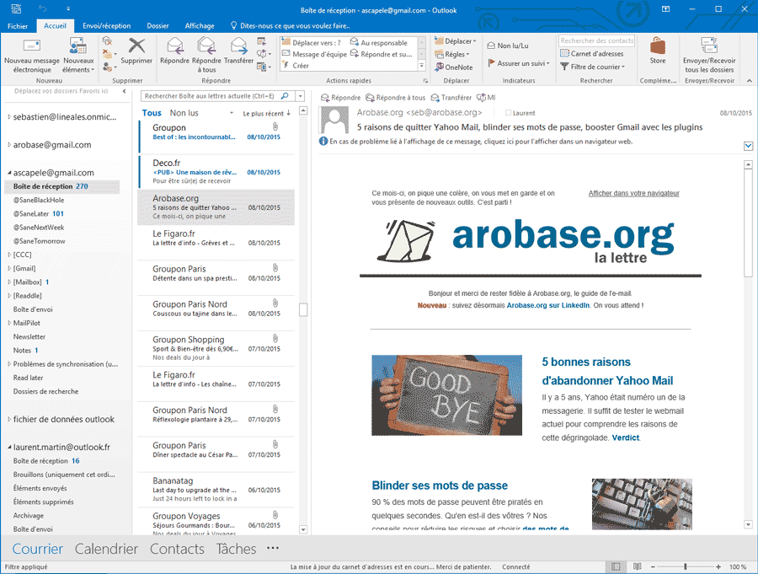Reply to all from reading pane header
This screenshot has height=574, width=758.
coord(396,98)
